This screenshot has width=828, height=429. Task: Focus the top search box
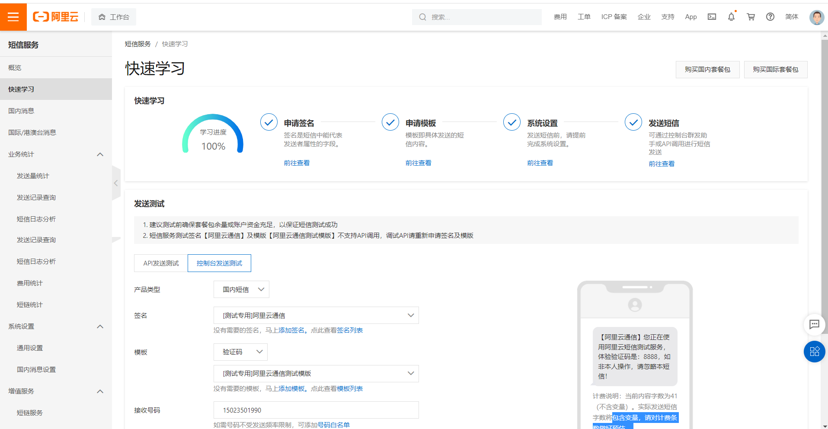(476, 17)
